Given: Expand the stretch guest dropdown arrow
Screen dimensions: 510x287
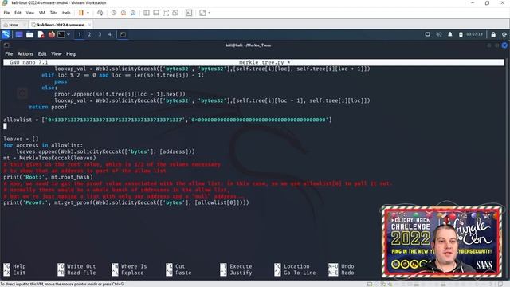Looking at the screenshot, I should tap(209, 13).
